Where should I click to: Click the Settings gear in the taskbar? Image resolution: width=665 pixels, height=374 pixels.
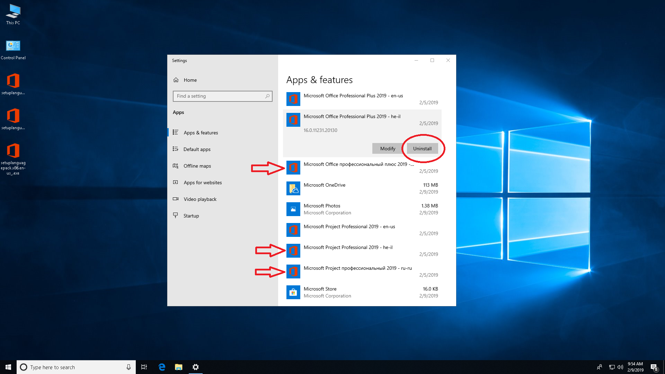click(196, 367)
